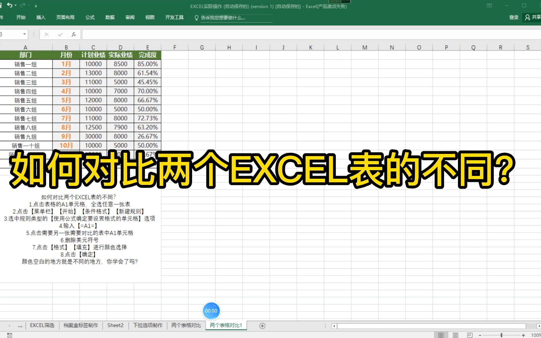Image resolution: width=541 pixels, height=338 pixels.
Task: Switch to the EXCEL筛选 sheet tab
Action: click(x=42, y=325)
